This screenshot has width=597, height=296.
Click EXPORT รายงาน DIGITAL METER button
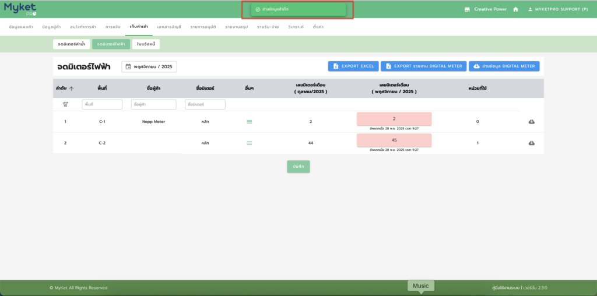(x=423, y=66)
